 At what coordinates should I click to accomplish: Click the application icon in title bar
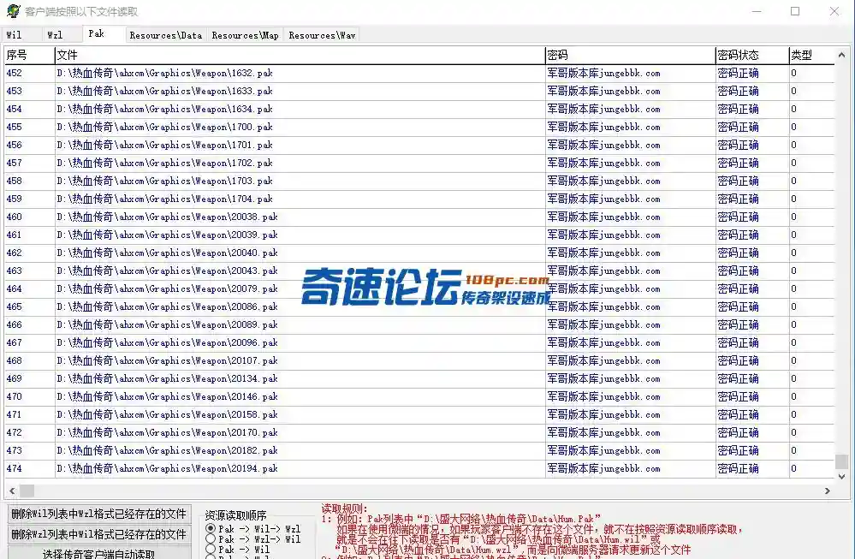13,11
